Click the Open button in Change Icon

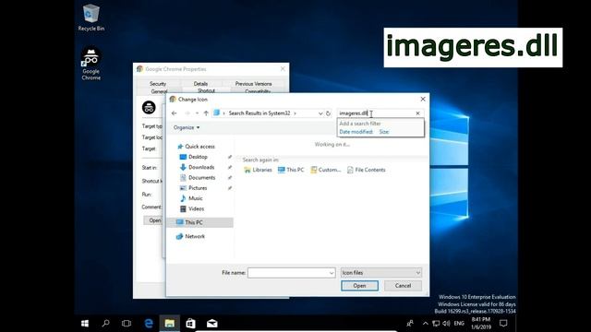pyautogui.click(x=359, y=286)
